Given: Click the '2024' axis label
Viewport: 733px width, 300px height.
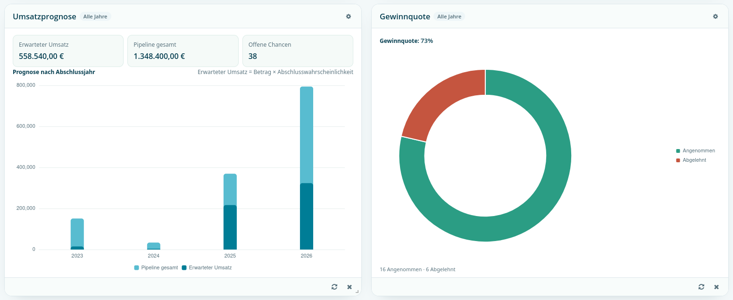Looking at the screenshot, I should click(x=154, y=256).
